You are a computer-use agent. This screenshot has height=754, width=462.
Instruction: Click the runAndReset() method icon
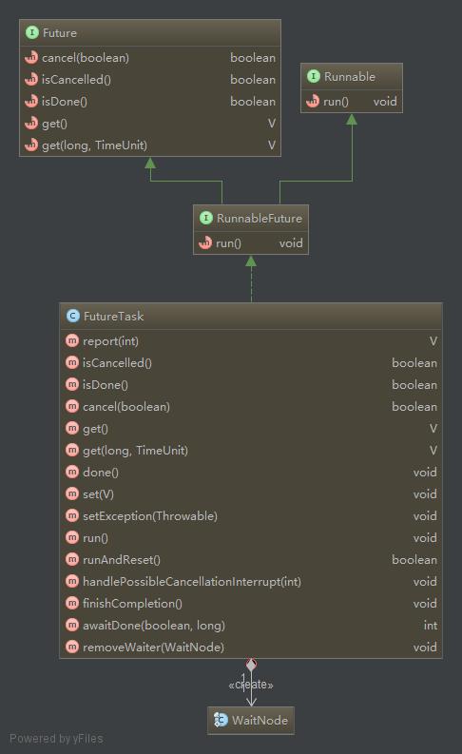coord(72,560)
